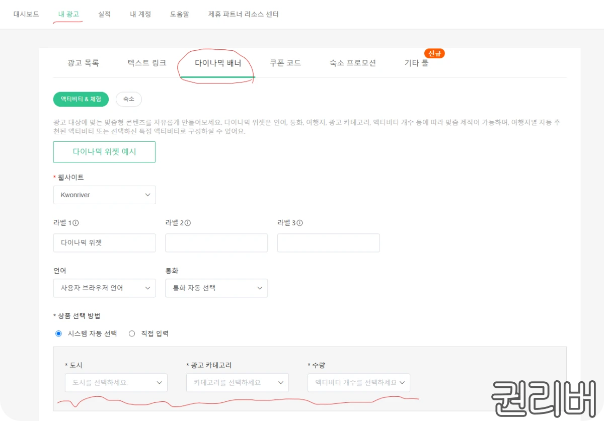Open the 숙소 프로모션 tab
604x421 pixels.
(x=352, y=62)
